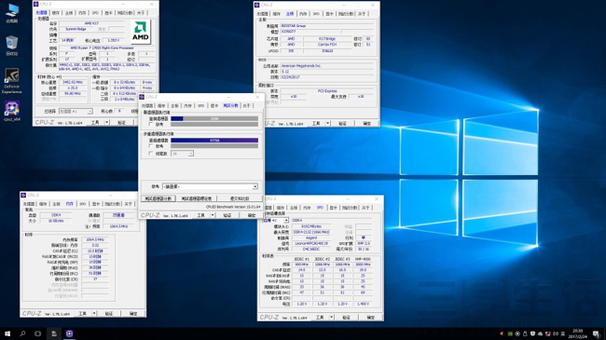Click the USB safely remove tray icon
This screenshot has width=606, height=340.
(x=525, y=333)
